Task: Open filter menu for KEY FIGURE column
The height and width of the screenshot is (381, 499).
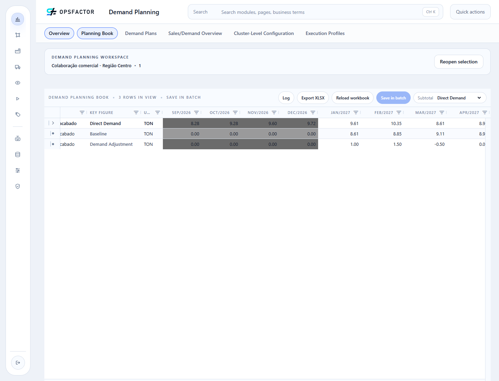Action: [x=136, y=113]
